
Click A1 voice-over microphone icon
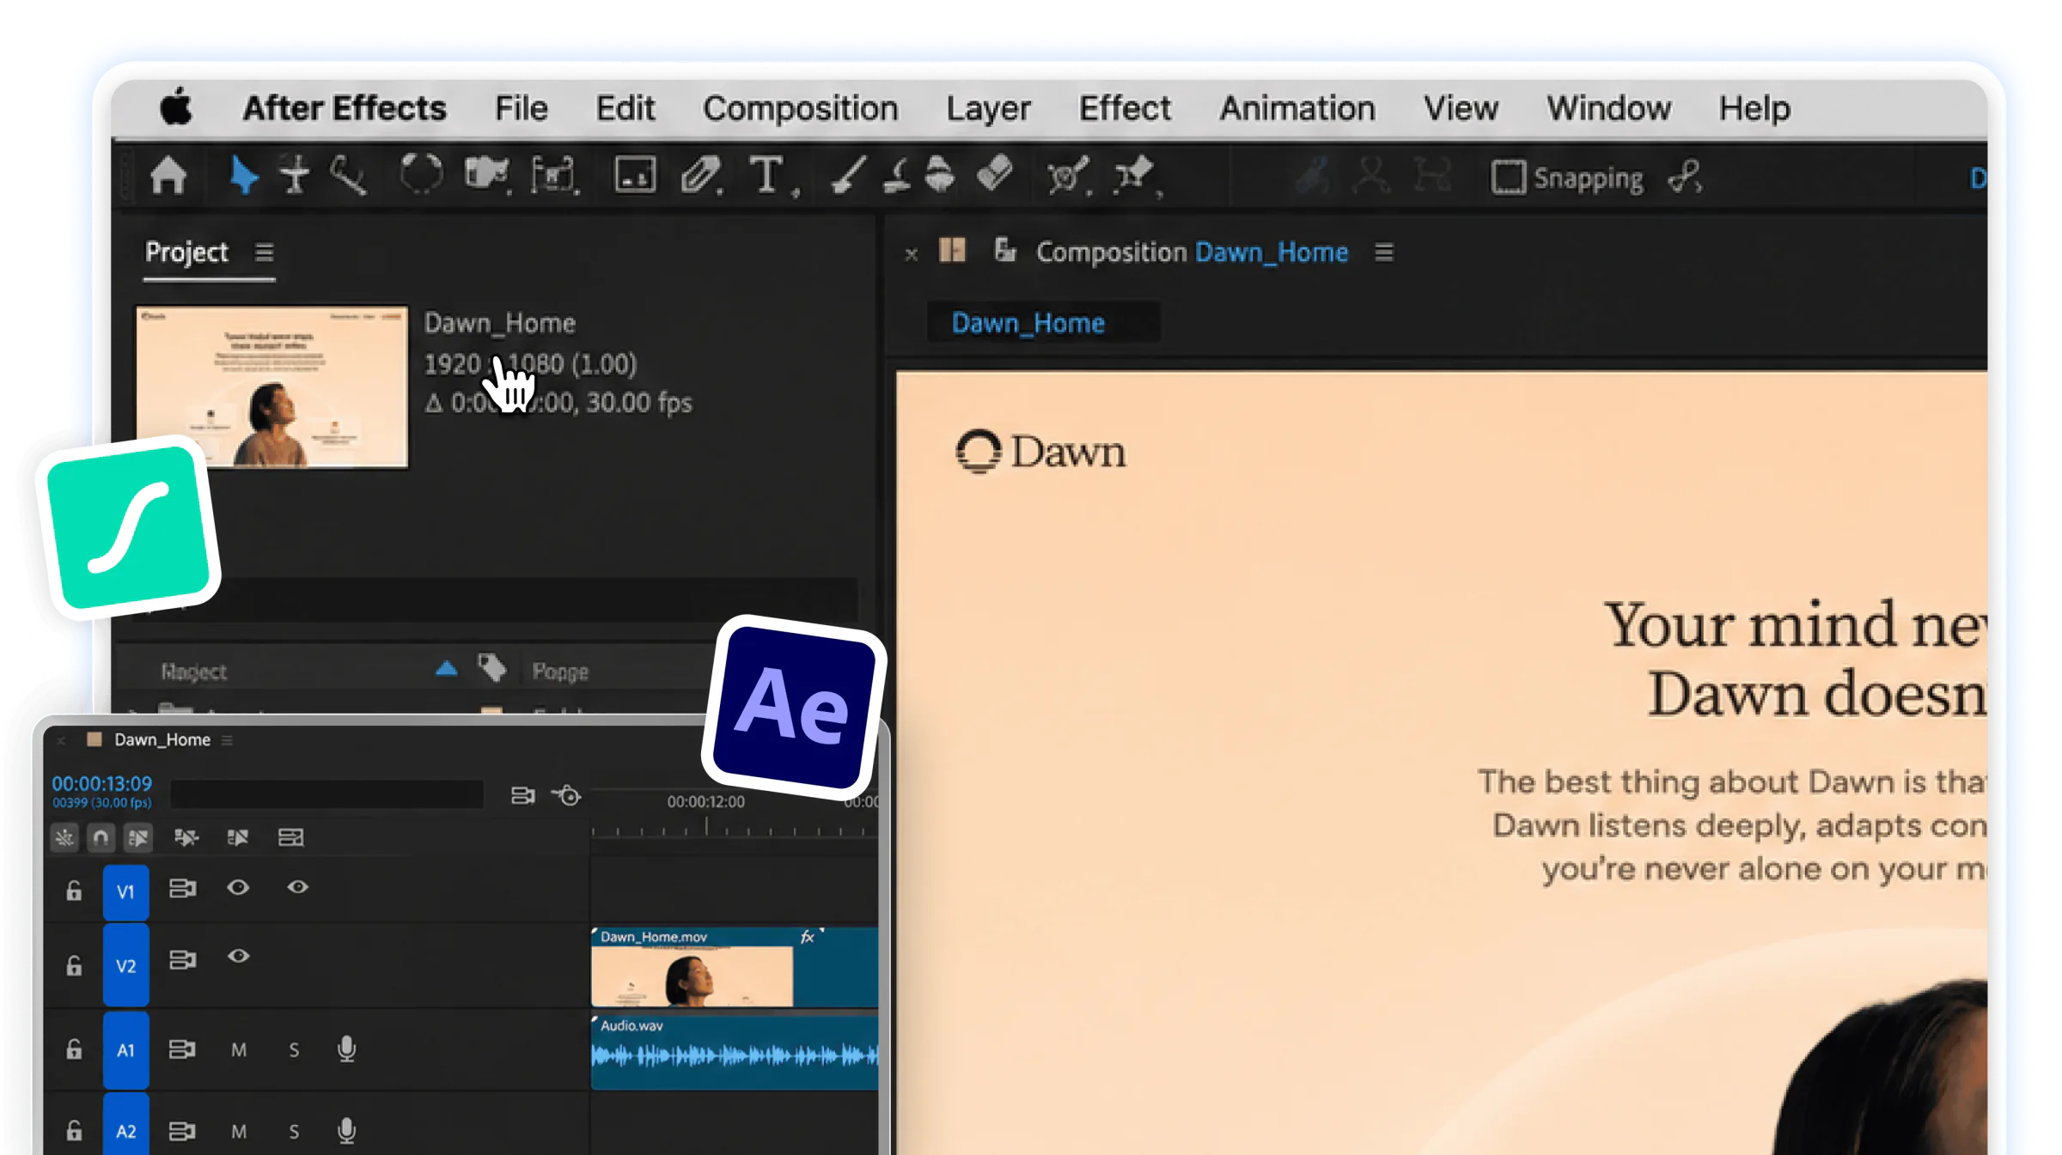click(346, 1049)
